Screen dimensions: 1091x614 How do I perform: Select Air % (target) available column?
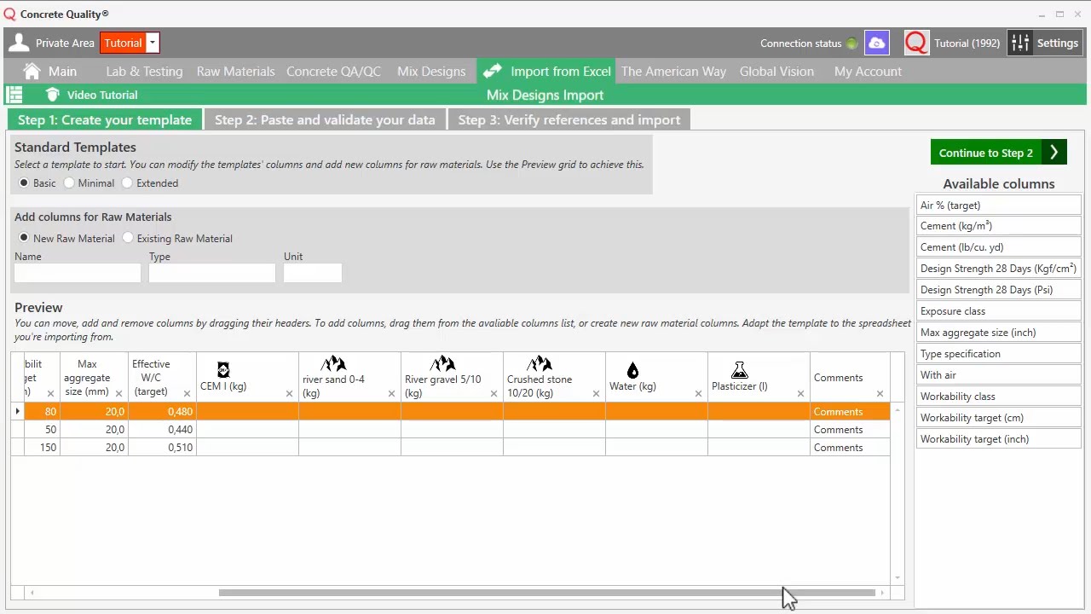998,205
